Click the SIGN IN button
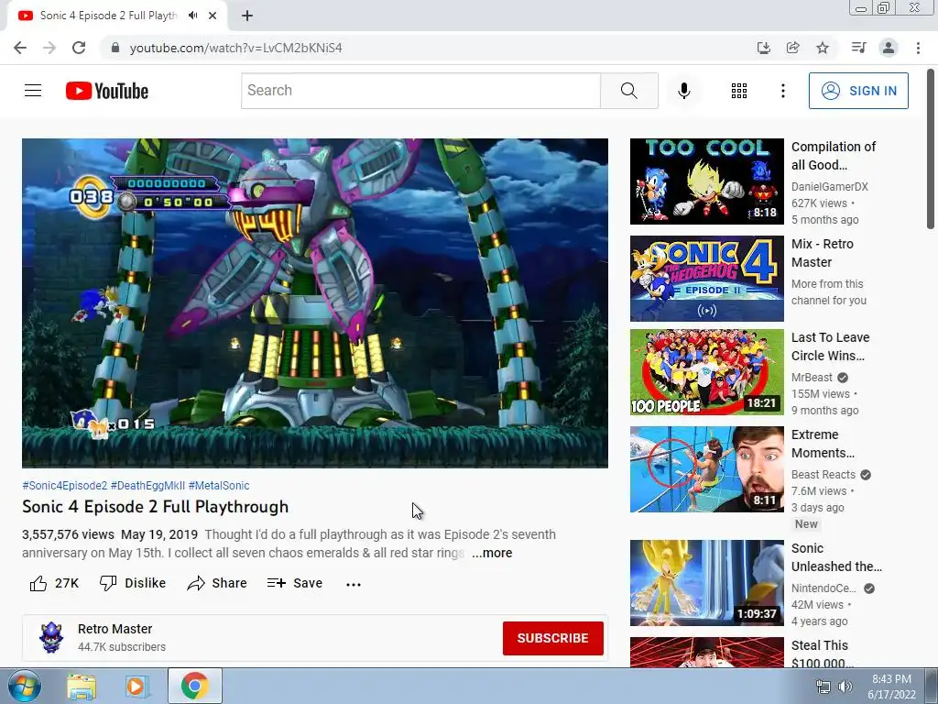The width and height of the screenshot is (938, 704). 858,91
